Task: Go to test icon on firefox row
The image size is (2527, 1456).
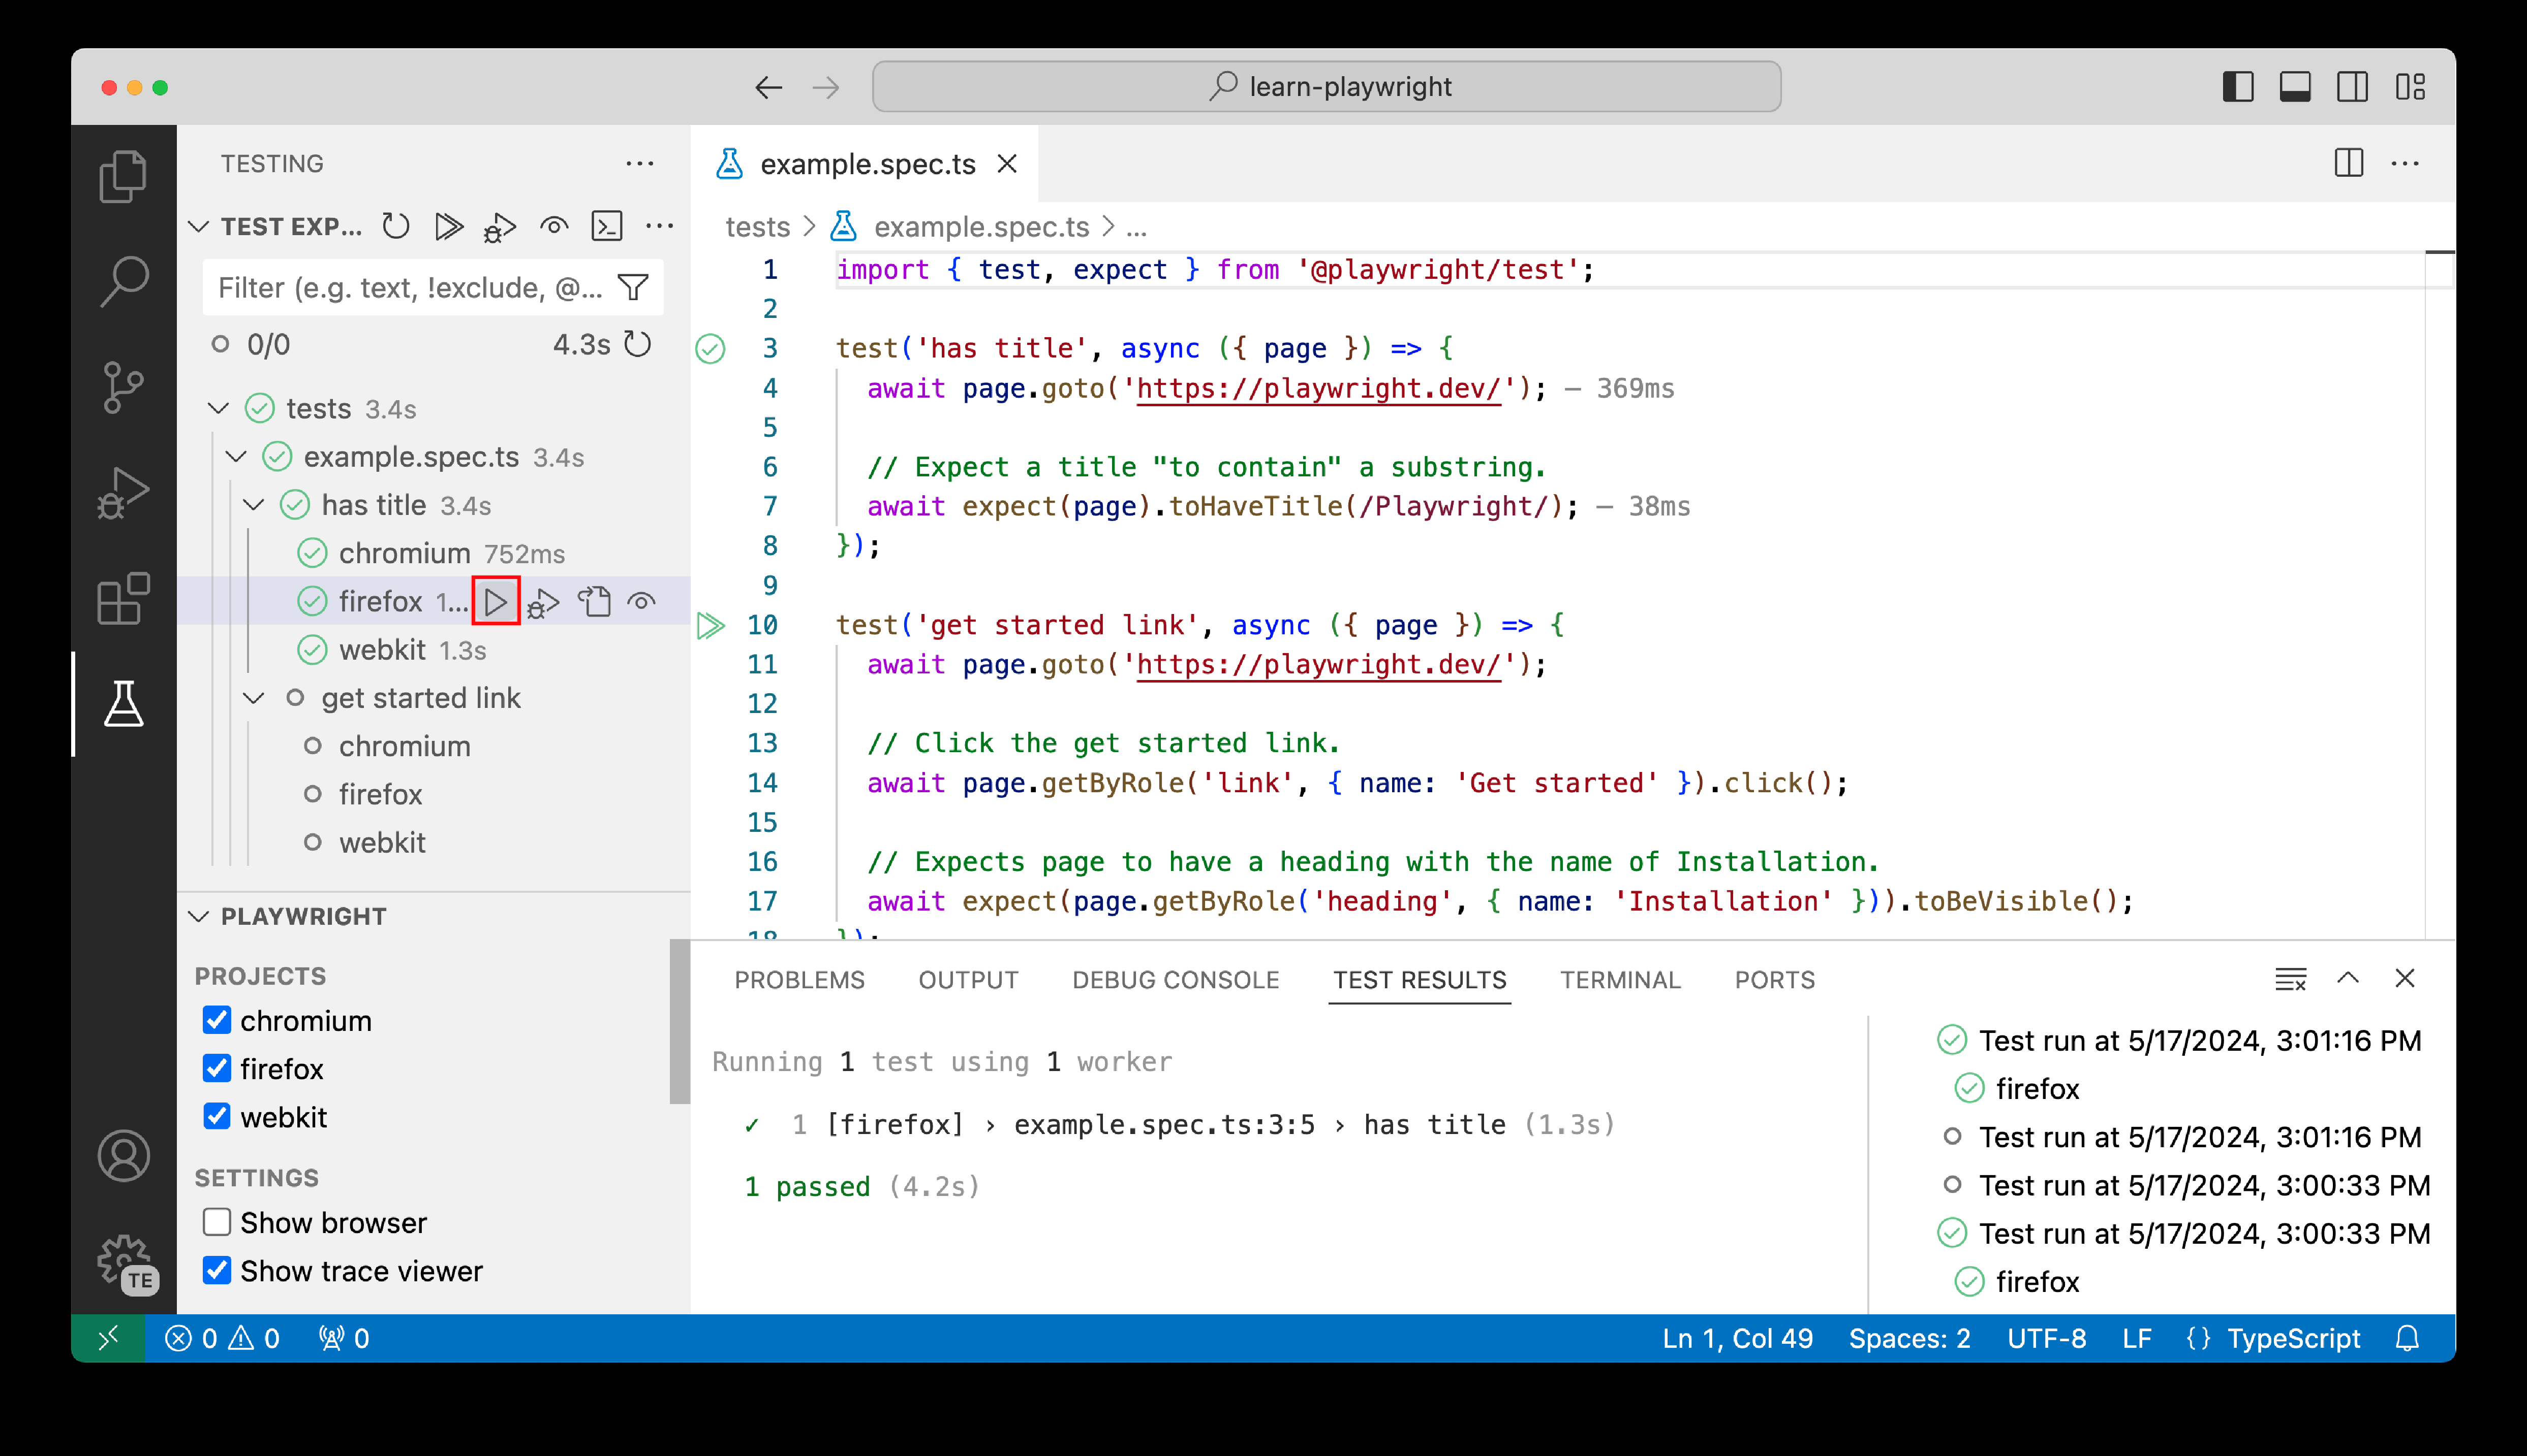Action: click(x=595, y=601)
